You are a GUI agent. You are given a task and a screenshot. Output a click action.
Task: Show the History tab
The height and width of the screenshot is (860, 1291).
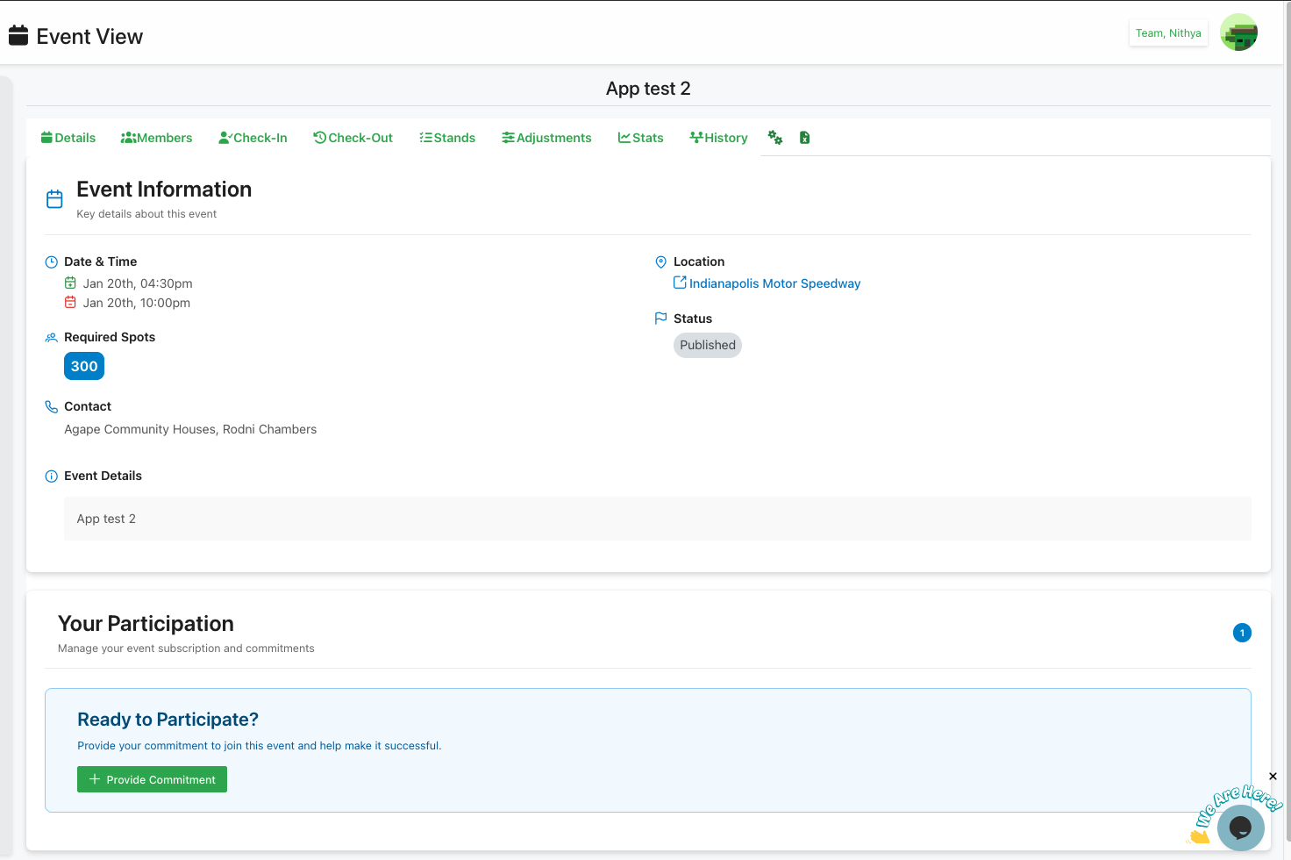pos(718,138)
